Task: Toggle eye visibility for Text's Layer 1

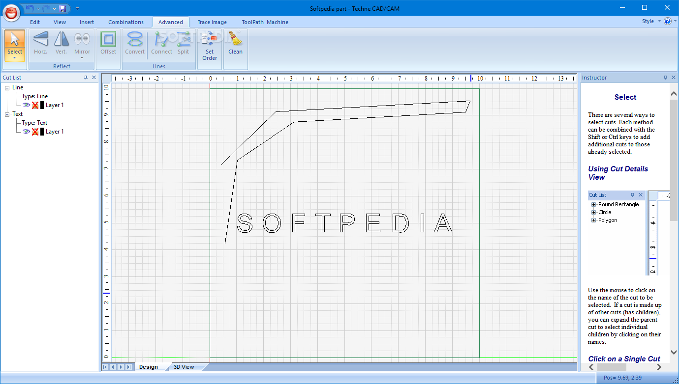Action: pos(27,131)
